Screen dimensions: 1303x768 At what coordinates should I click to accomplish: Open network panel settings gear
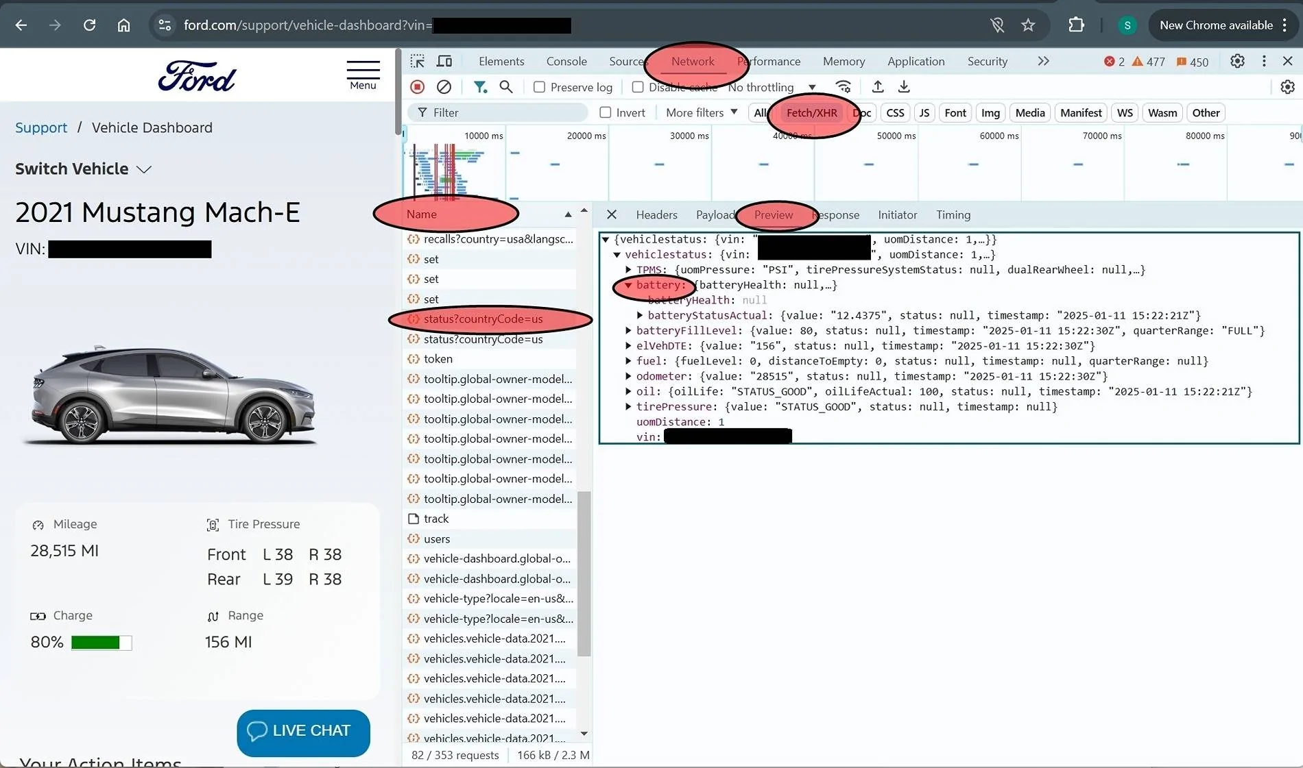click(1287, 87)
